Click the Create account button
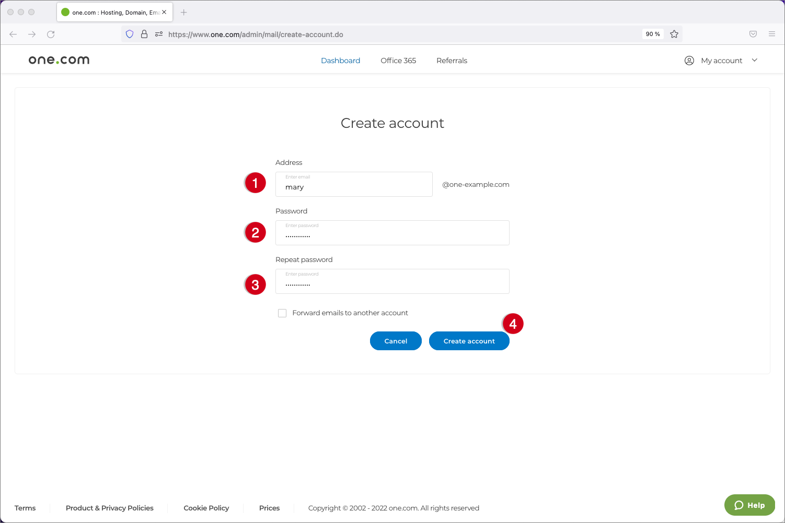The width and height of the screenshot is (785, 523). (x=469, y=341)
